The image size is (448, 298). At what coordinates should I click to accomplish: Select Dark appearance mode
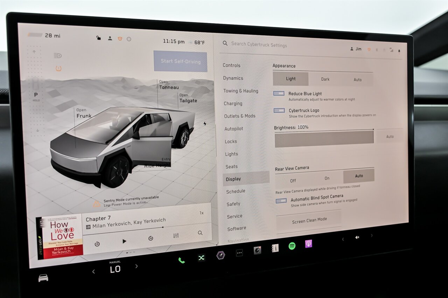click(325, 79)
